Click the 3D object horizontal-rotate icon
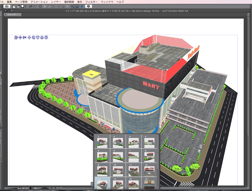The height and width of the screenshot is (191, 252). point(38,38)
